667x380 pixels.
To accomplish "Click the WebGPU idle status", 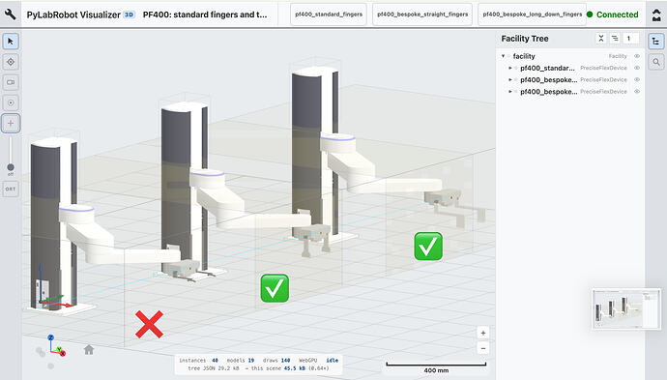I will coord(319,360).
